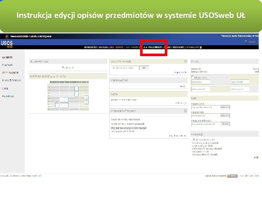The height and width of the screenshot is (197, 262).
Task: Open the Sprawdziany menu item
Action: click(192, 47)
